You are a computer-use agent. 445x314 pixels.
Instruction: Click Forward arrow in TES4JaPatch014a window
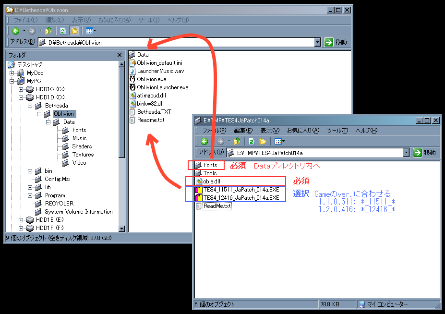pyautogui.click(x=220, y=141)
